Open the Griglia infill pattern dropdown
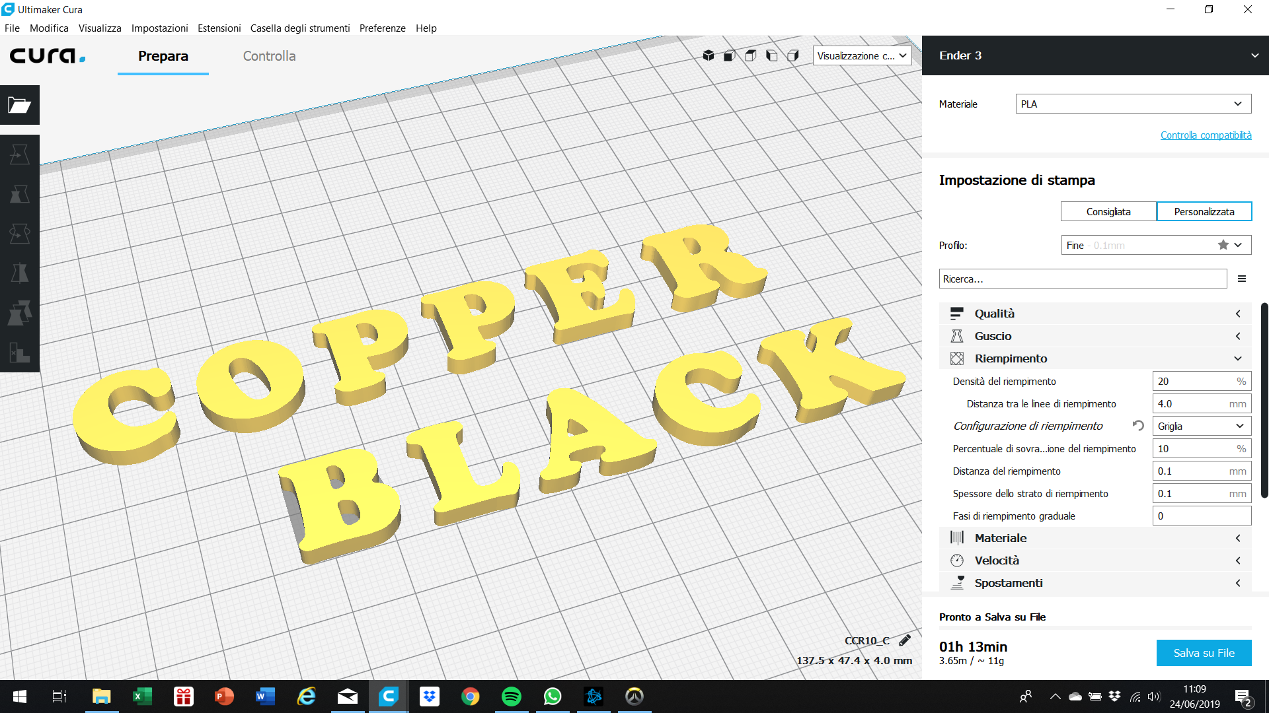This screenshot has height=713, width=1269. click(1201, 426)
